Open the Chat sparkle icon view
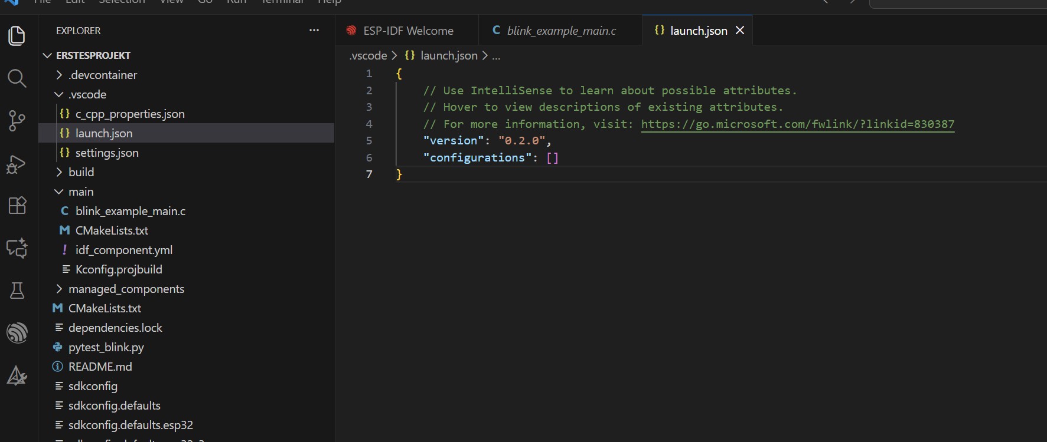 pyautogui.click(x=17, y=248)
